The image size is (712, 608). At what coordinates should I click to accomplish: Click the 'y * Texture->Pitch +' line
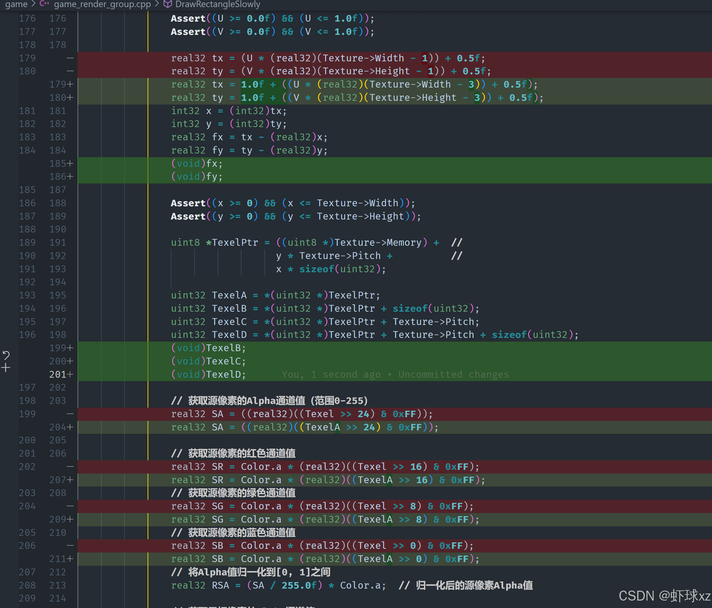point(334,256)
